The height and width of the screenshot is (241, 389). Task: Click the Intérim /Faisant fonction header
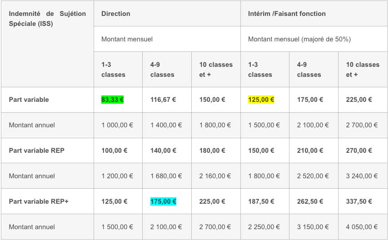pyautogui.click(x=287, y=14)
